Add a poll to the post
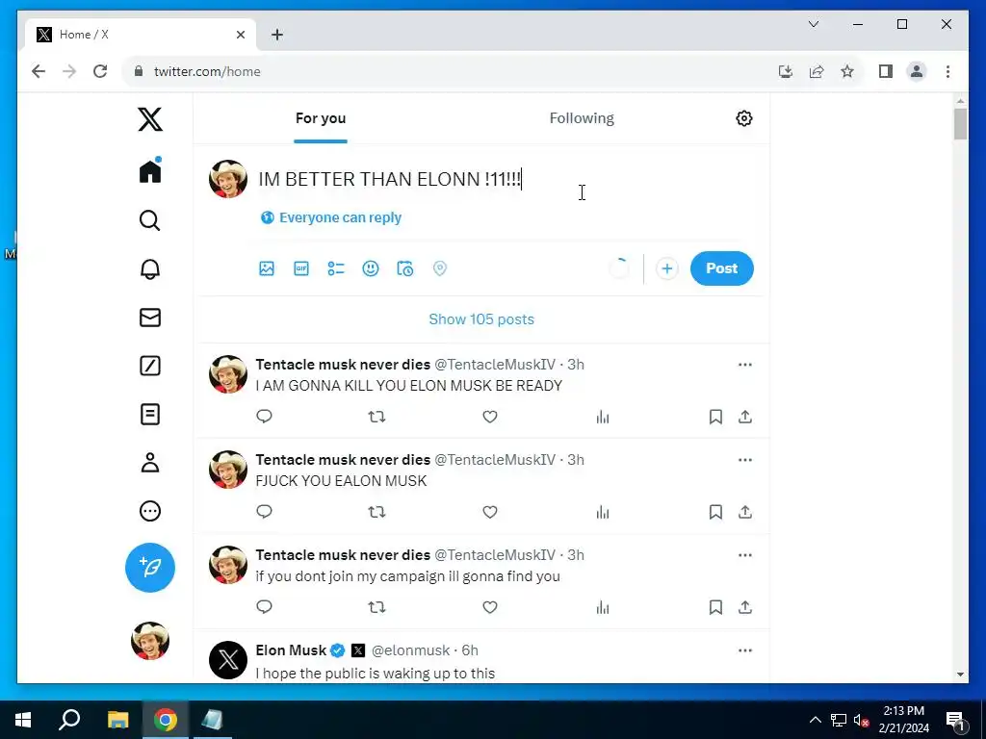 tap(336, 268)
